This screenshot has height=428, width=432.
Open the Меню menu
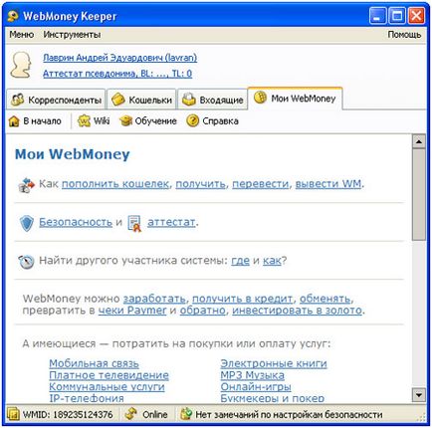point(22,35)
